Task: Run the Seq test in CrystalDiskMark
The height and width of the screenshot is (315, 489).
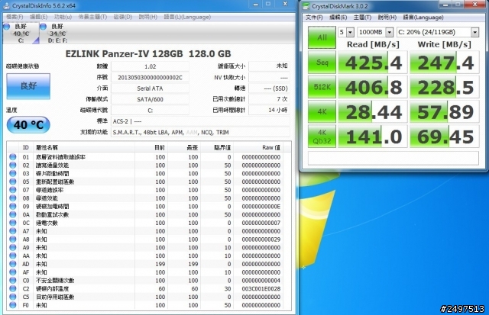Action: tap(322, 63)
